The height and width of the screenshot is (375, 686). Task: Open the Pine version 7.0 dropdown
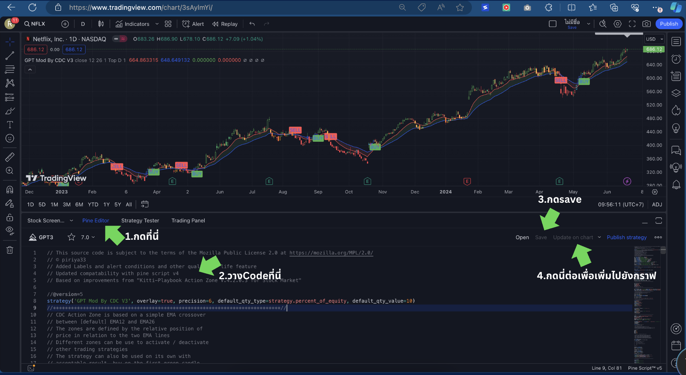[87, 237]
